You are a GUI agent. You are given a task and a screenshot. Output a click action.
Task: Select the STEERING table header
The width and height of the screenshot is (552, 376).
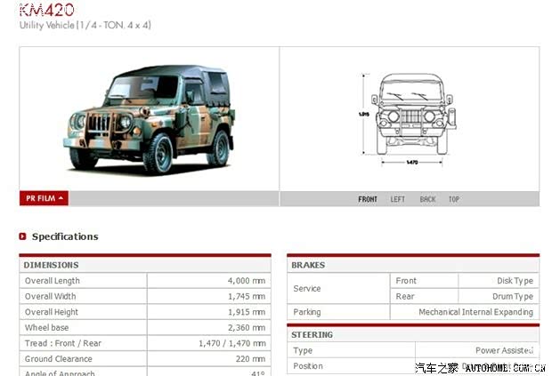[313, 335]
